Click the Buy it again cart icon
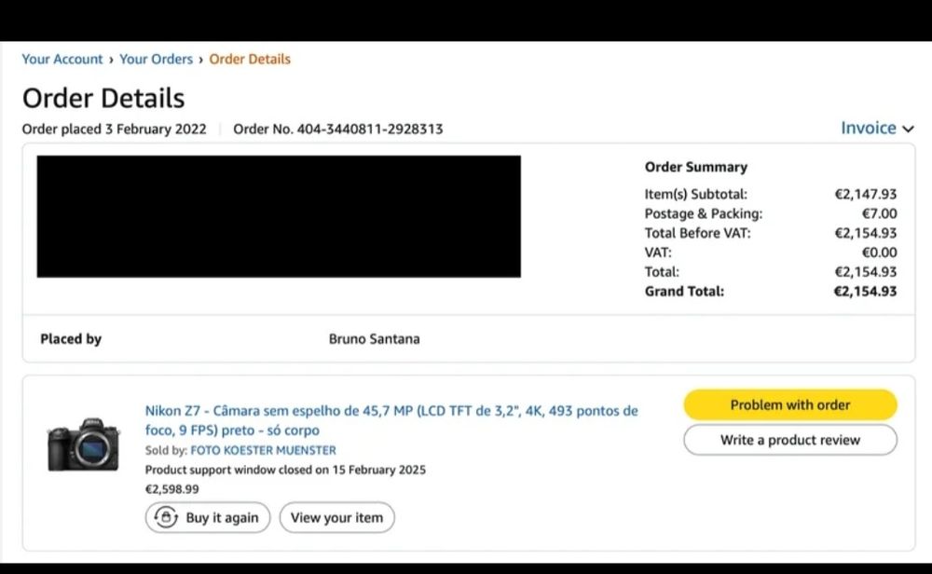The width and height of the screenshot is (932, 574). point(167,518)
